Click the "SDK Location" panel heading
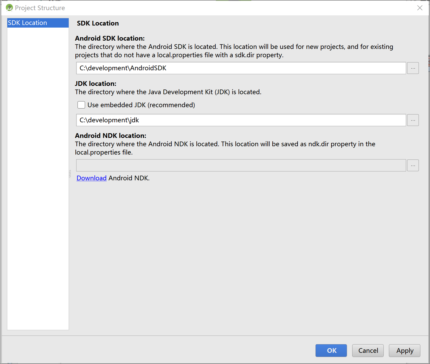 click(98, 23)
